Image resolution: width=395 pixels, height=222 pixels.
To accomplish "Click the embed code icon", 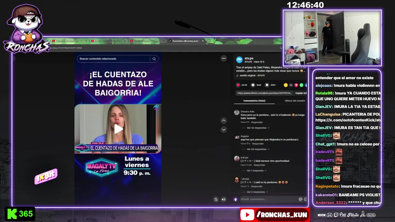I will pyautogui.click(x=291, y=85).
